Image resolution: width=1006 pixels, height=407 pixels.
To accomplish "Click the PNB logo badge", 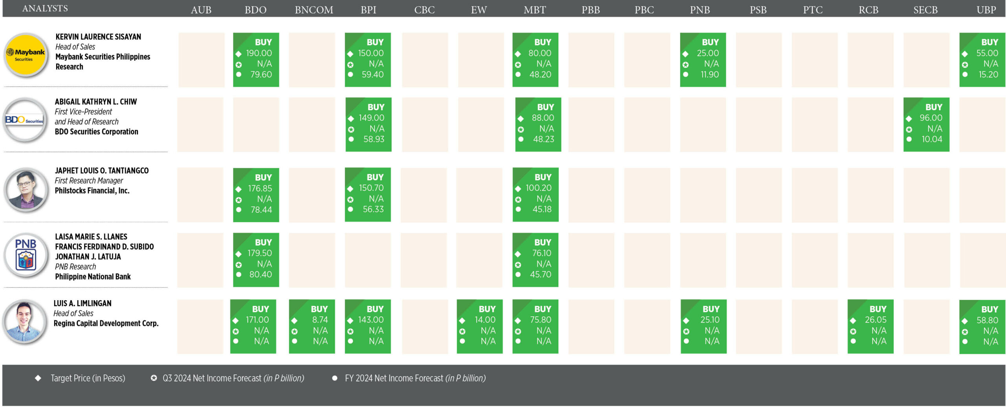I will coord(26,256).
